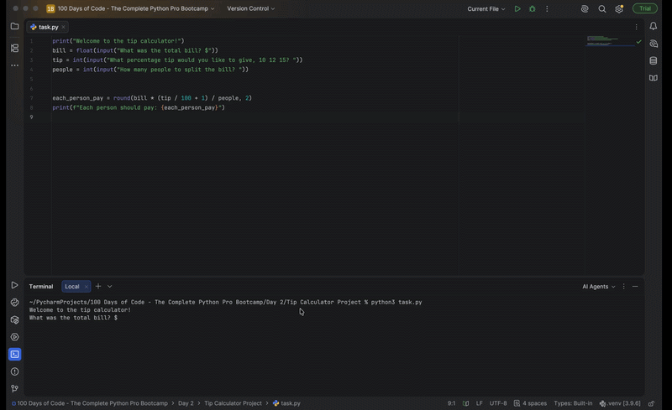Open the '4 spaces' indent settings
The image size is (672, 410).
click(530, 403)
